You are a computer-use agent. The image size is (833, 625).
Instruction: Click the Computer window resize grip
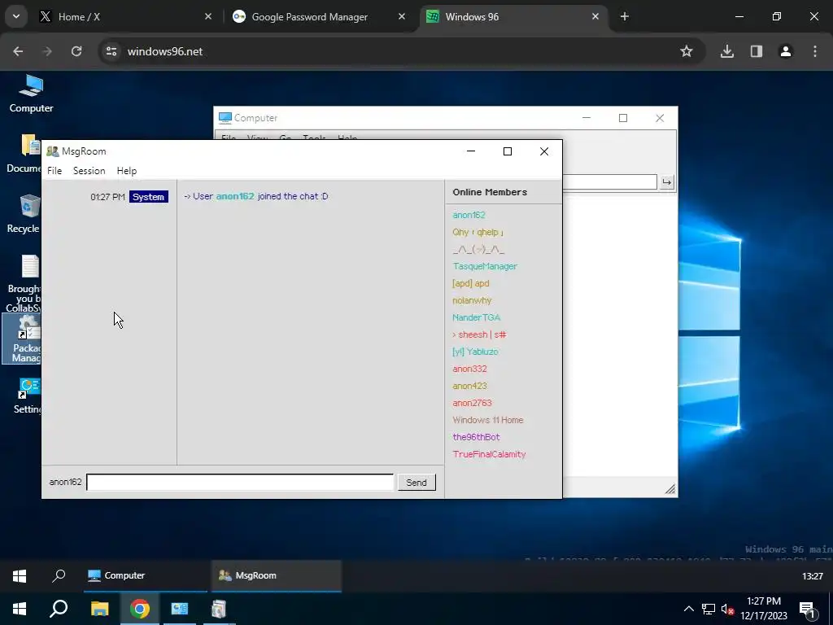tap(670, 489)
